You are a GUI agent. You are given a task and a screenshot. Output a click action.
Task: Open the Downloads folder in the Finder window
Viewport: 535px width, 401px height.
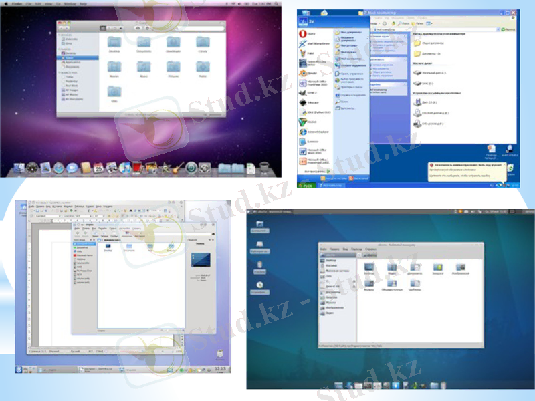(x=173, y=43)
